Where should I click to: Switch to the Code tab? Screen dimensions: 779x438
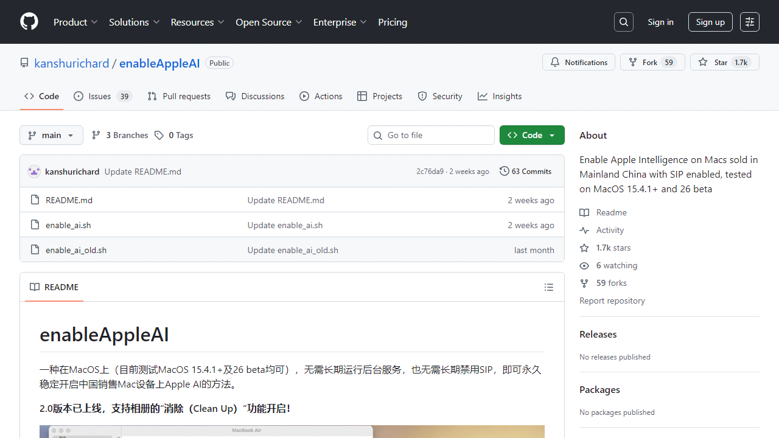(41, 96)
